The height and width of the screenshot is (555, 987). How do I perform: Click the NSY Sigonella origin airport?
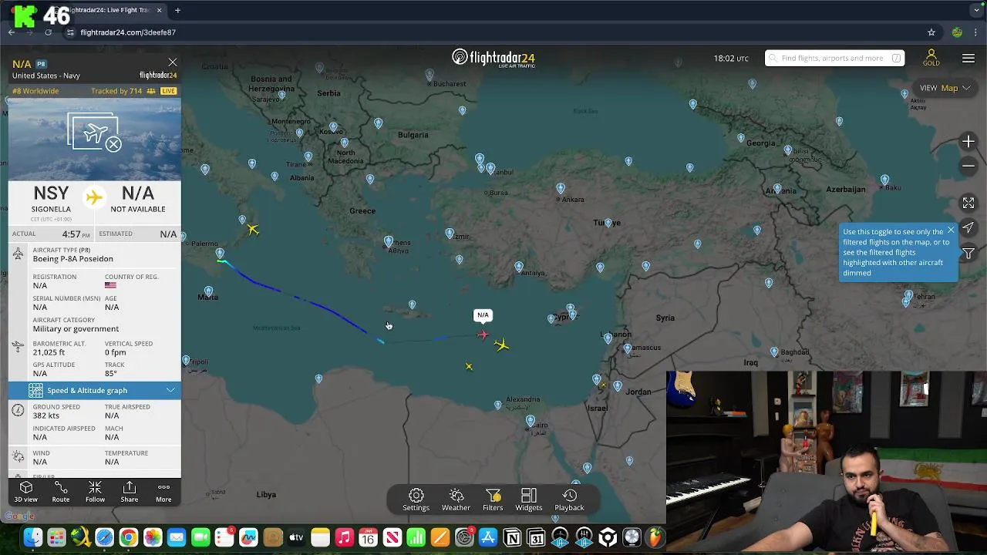click(x=51, y=199)
